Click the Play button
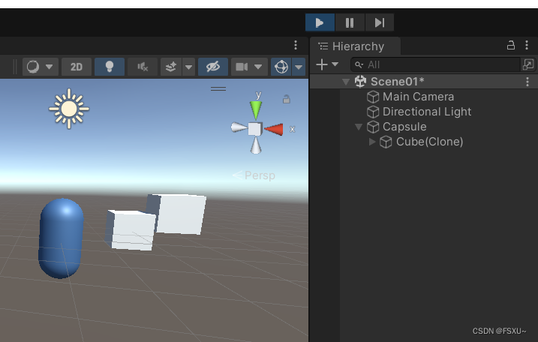The image size is (538, 342). (x=320, y=22)
